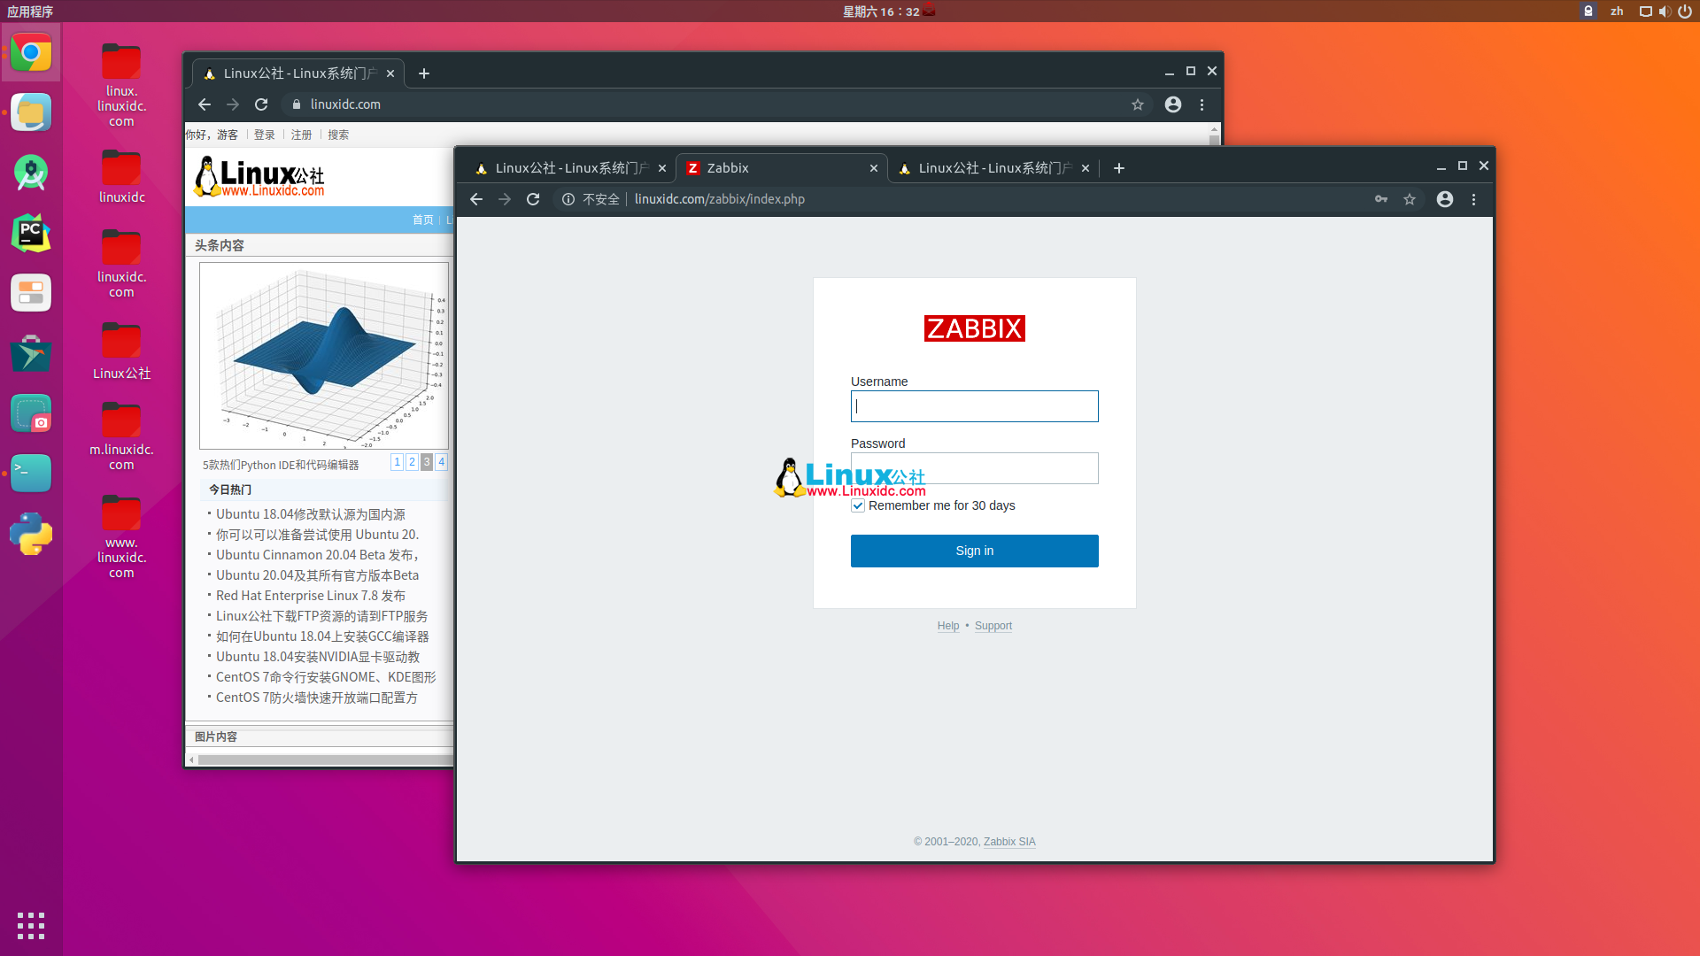This screenshot has width=1700, height=956.
Task: Open the volume control in top bar
Action: (1665, 12)
